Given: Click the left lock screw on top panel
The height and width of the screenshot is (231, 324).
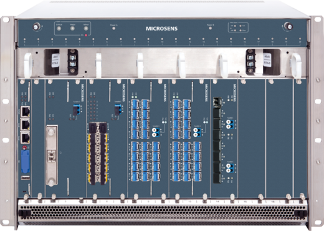Looking at the screenshot, I should click(36, 27).
